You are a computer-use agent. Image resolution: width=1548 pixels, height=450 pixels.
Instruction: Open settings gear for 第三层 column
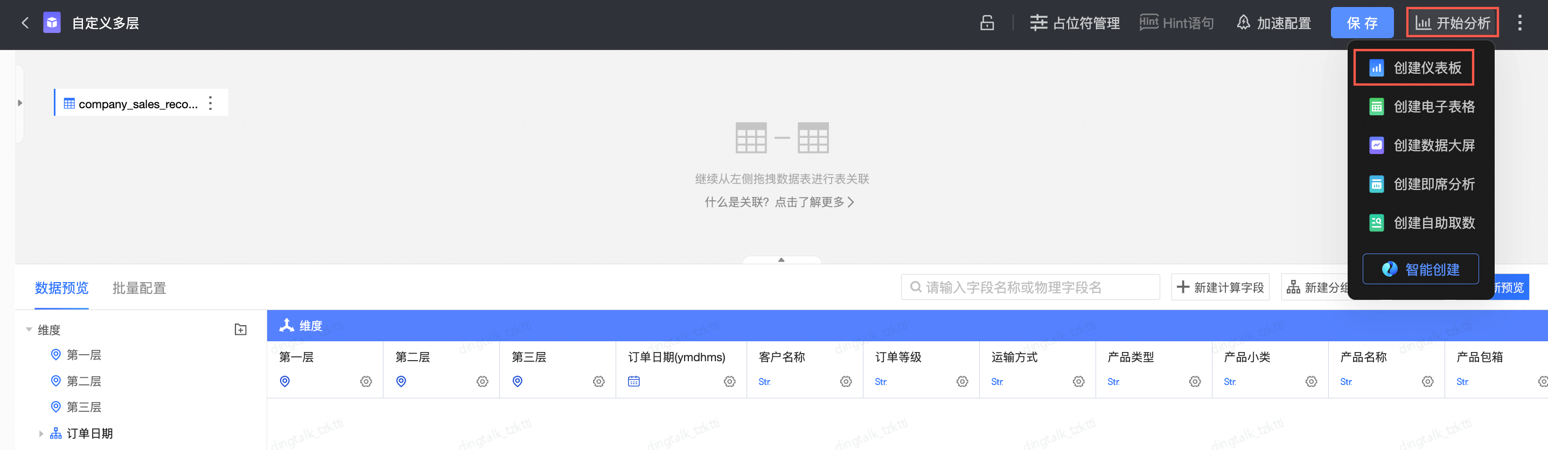coord(599,382)
